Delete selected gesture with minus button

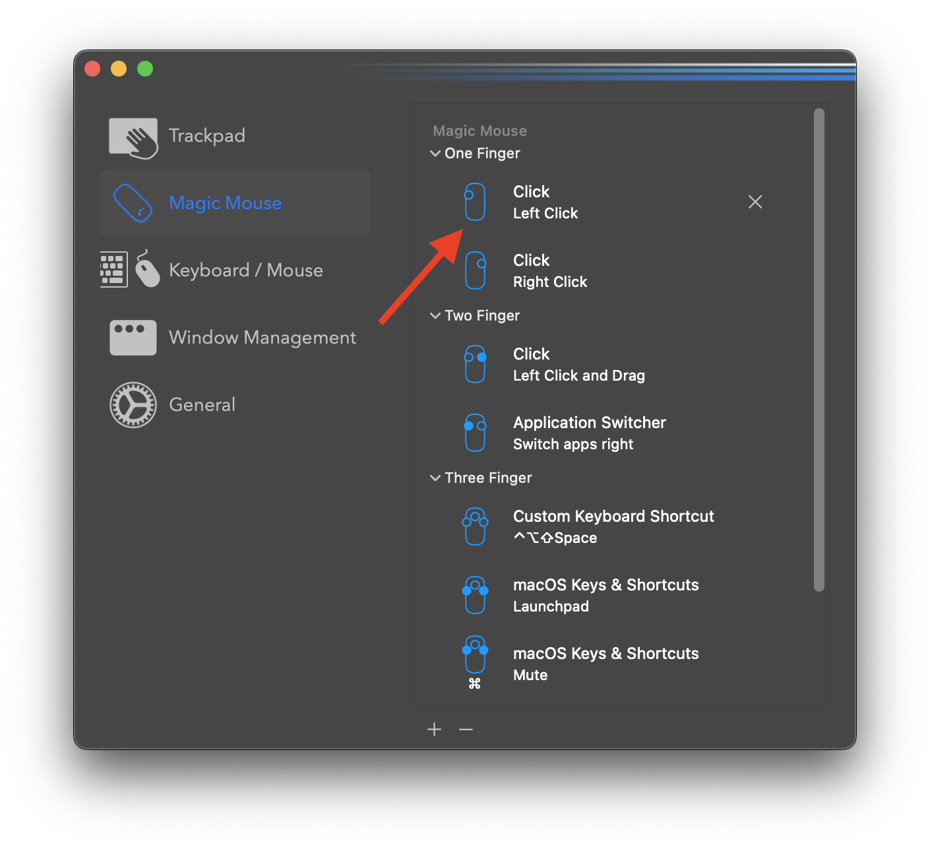[466, 729]
